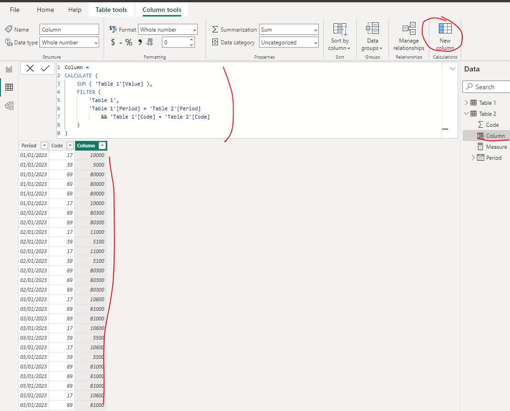Expand Table 1 in Data pane
The width and height of the screenshot is (510, 411).
466,103
